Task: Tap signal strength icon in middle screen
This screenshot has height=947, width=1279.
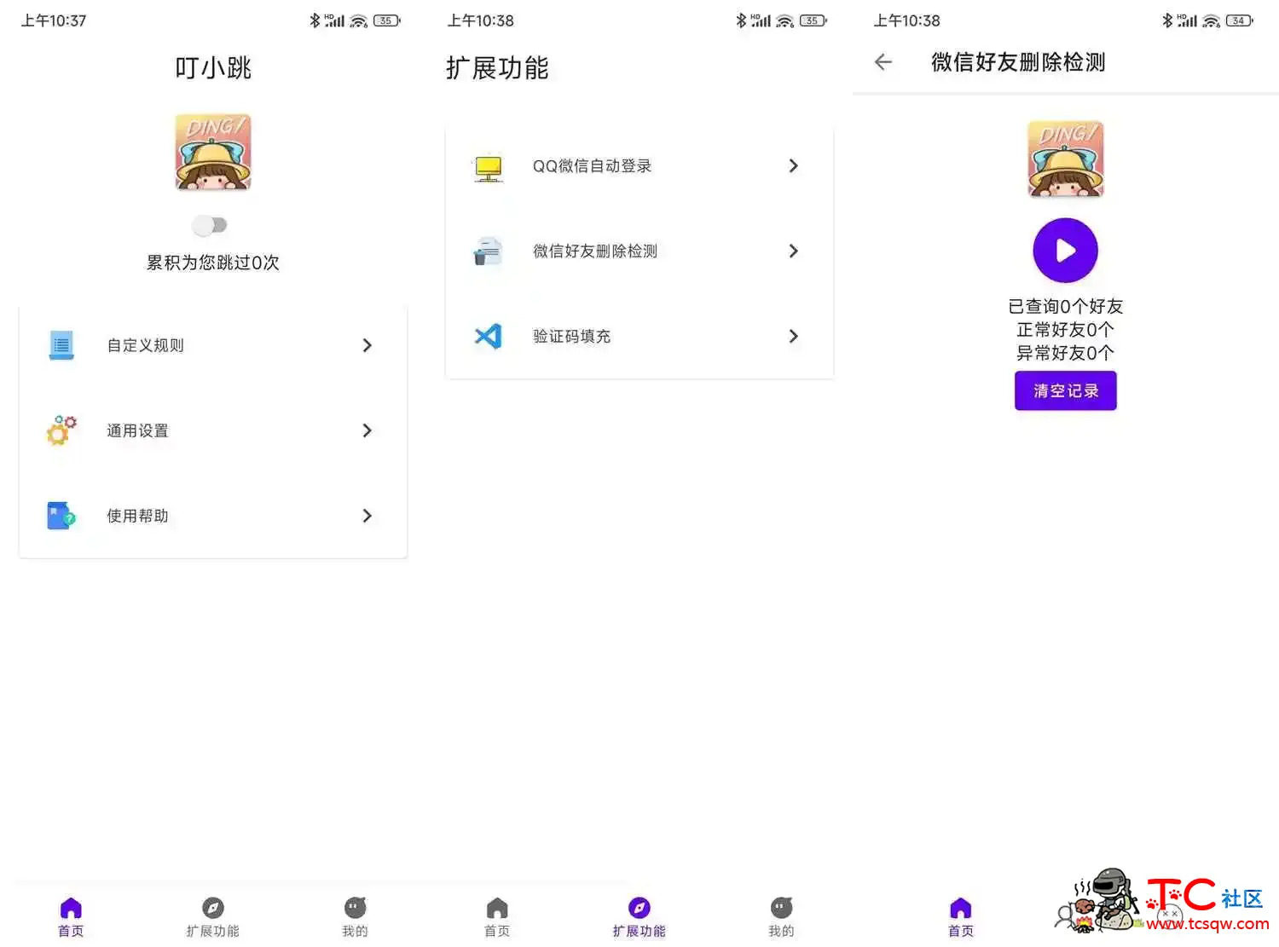Action: pyautogui.click(x=761, y=20)
